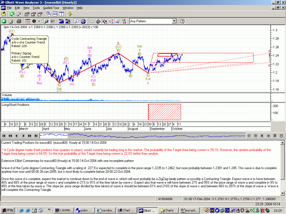Click the zoom in circle button
The width and height of the screenshot is (286, 214).
click(x=256, y=136)
